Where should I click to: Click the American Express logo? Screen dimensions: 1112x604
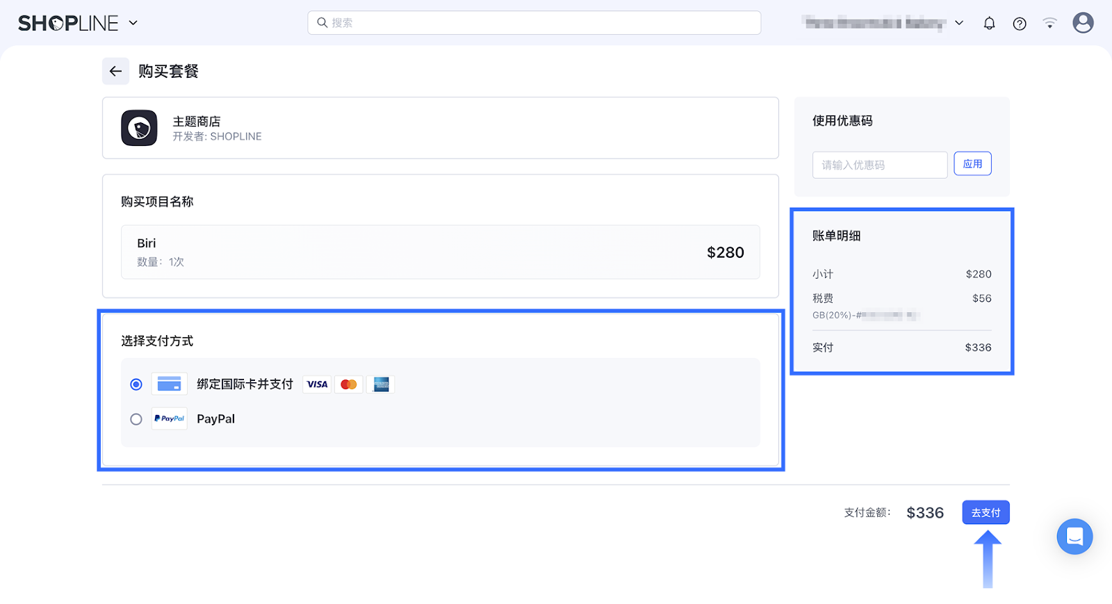[x=381, y=384]
